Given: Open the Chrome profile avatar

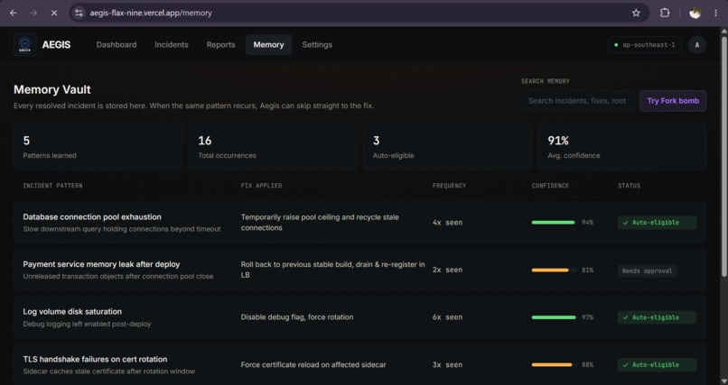Looking at the screenshot, I should coord(695,13).
